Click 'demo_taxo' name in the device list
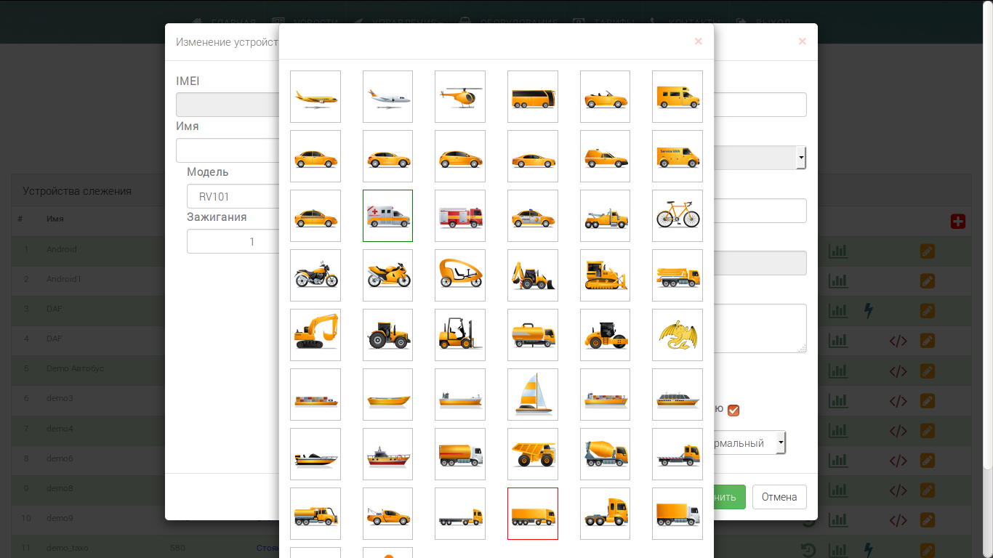993x558 pixels. [x=68, y=548]
